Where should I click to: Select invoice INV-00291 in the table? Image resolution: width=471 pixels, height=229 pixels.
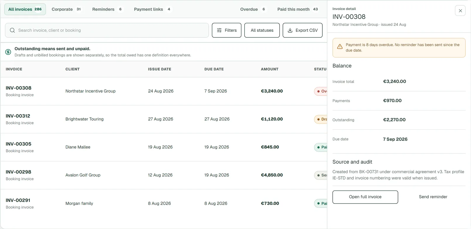(x=18, y=200)
